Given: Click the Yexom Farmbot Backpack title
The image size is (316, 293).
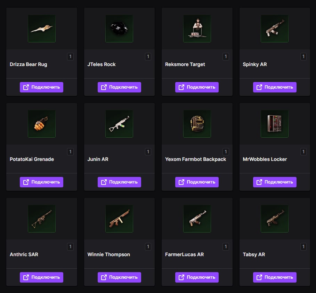Looking at the screenshot, I should 195,159.
